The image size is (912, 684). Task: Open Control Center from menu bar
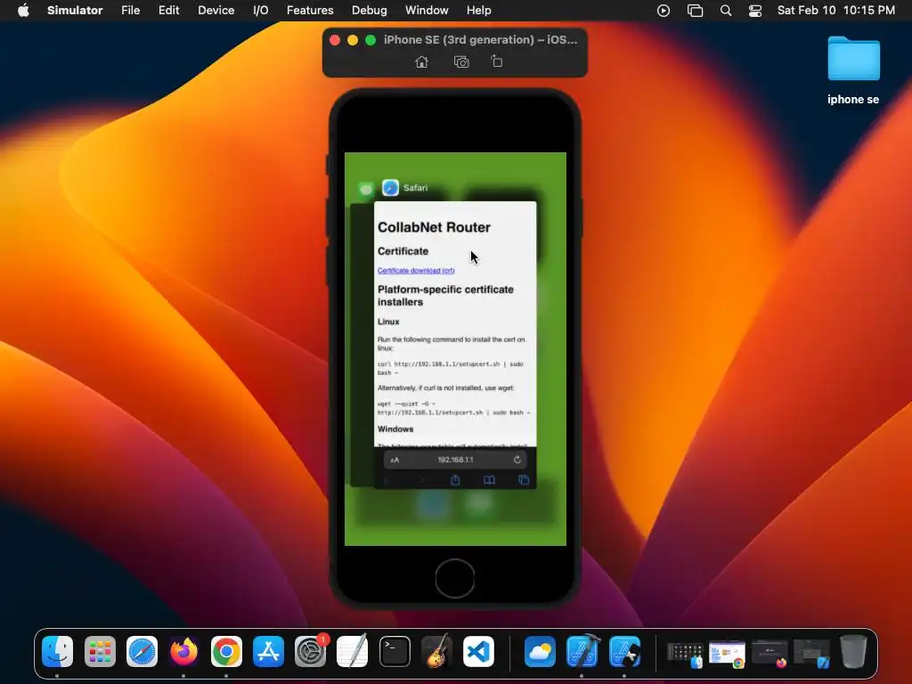[755, 11]
